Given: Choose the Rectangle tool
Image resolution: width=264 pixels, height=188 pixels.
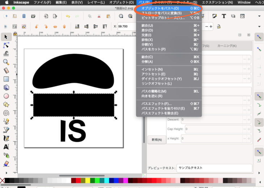Looking at the screenshot, I should point(6,79).
